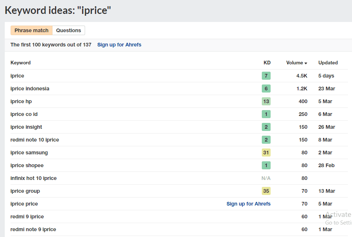Click Sign up for Ahrefs in the iprice price row
The width and height of the screenshot is (352, 237).
tap(248, 204)
